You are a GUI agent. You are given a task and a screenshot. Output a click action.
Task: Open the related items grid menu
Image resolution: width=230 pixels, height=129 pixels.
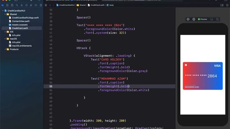(46, 5)
